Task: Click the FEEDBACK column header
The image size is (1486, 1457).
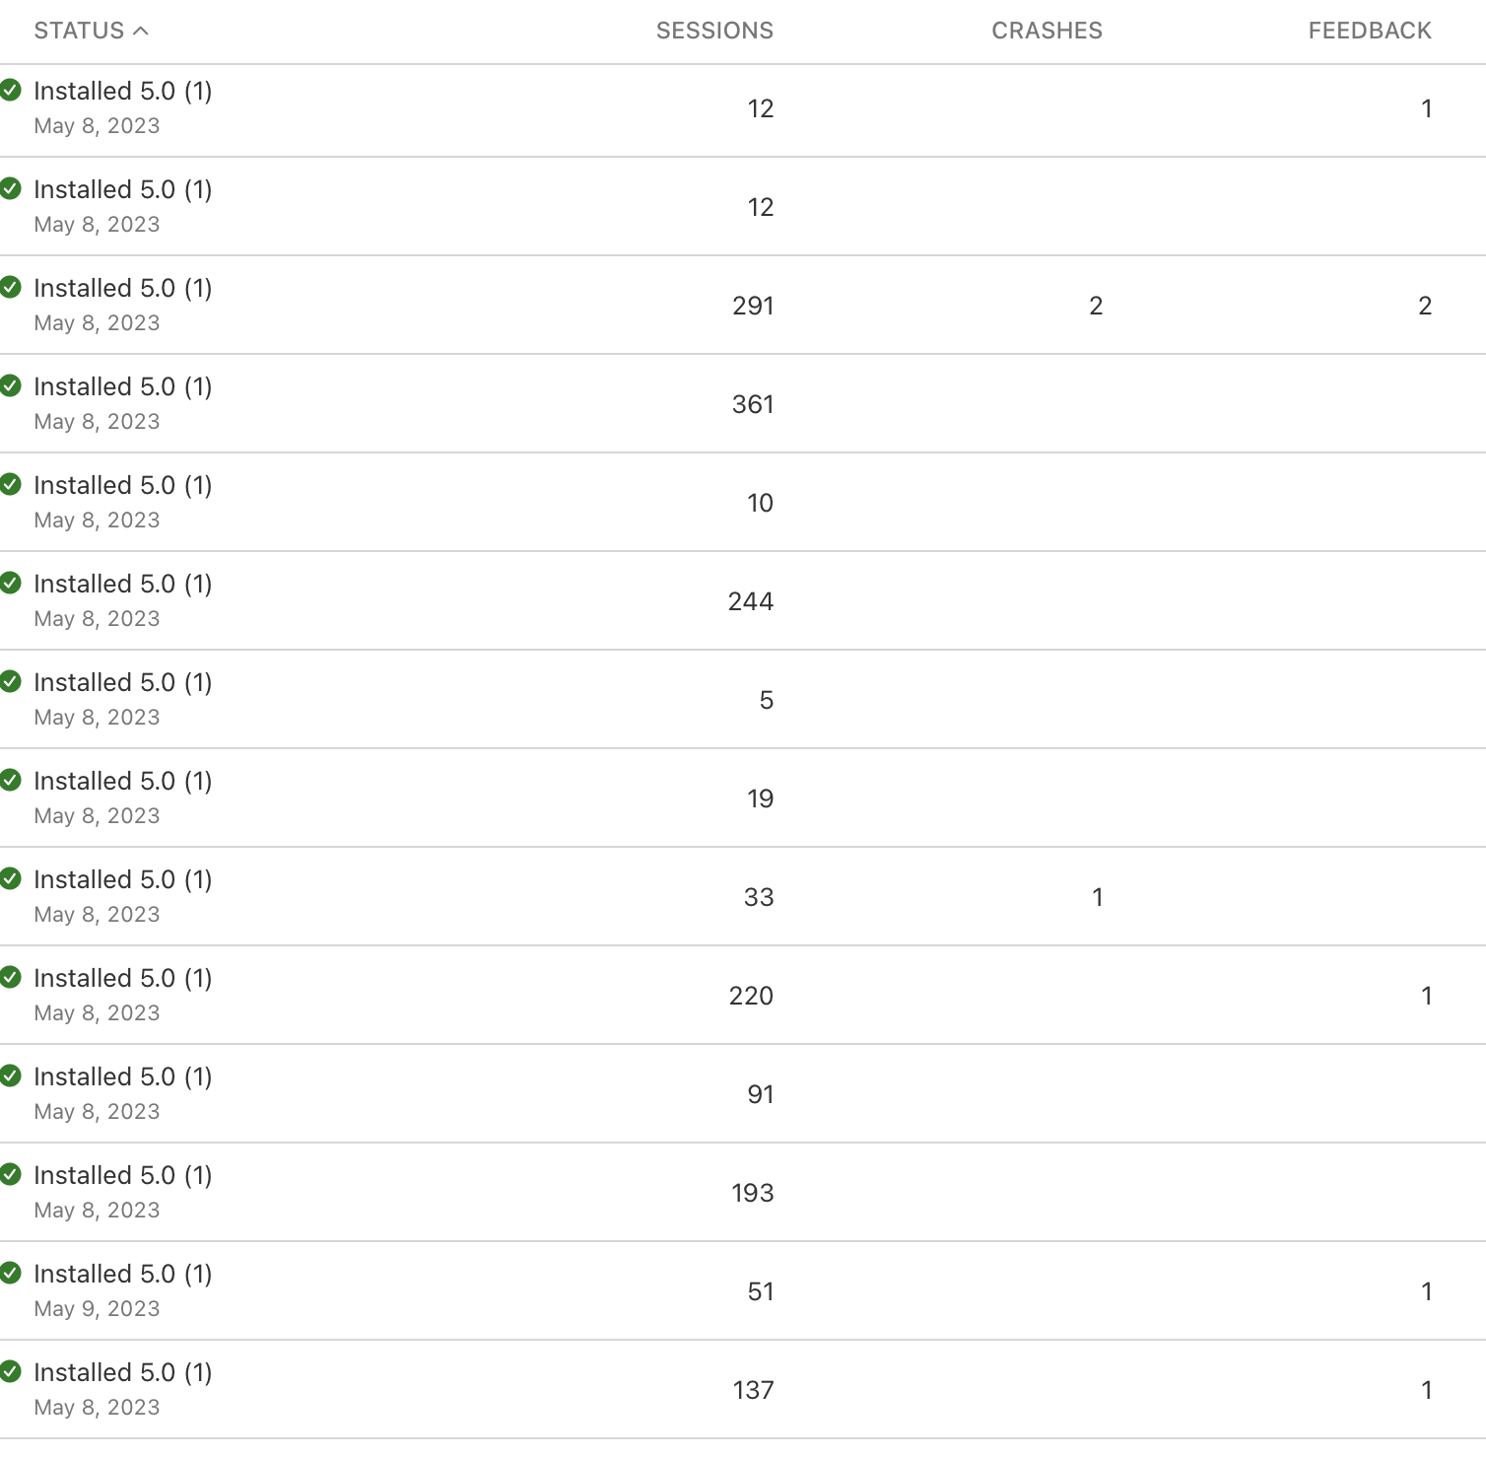Action: (1370, 31)
